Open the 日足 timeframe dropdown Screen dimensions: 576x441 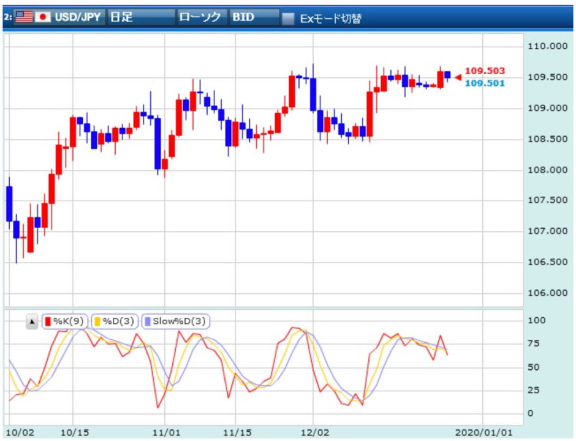(141, 17)
